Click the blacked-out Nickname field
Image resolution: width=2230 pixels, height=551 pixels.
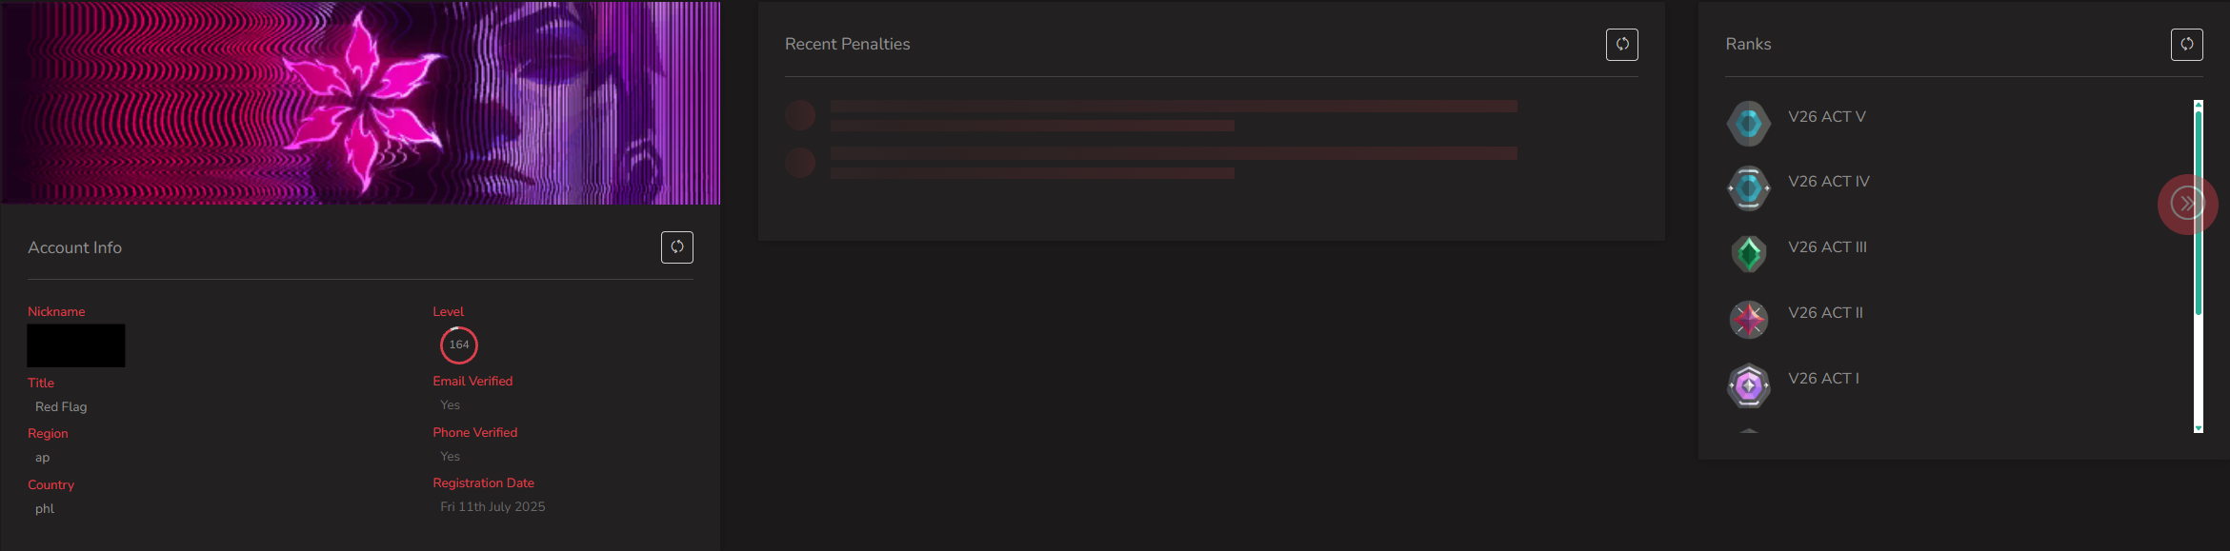pos(76,345)
